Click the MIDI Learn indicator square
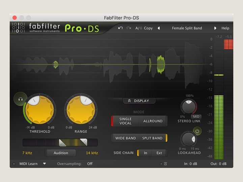 14,164
